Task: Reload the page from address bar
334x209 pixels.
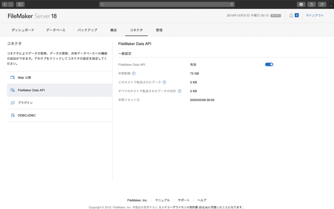Action: [232, 4]
